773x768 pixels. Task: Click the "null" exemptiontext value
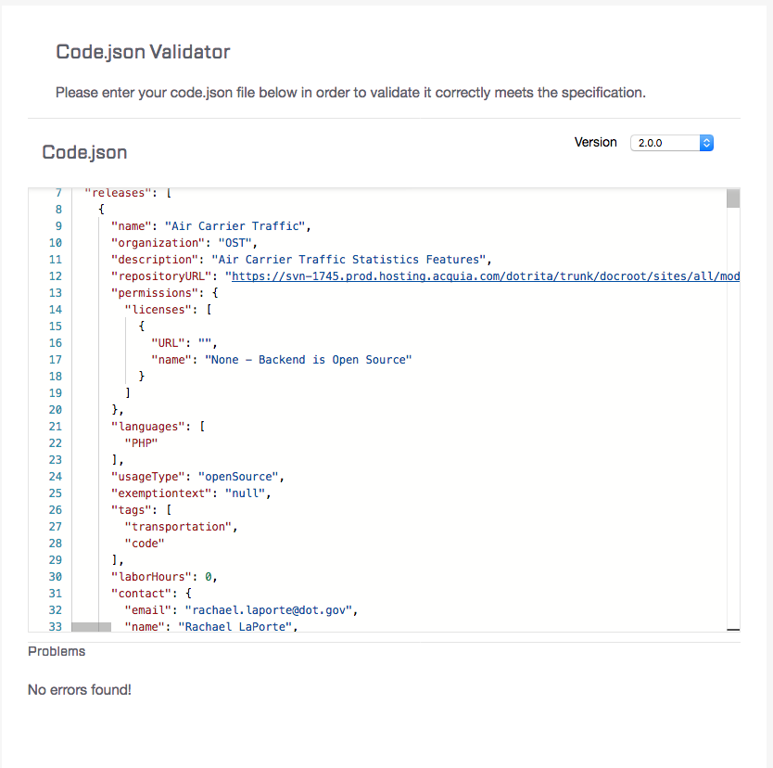245,493
